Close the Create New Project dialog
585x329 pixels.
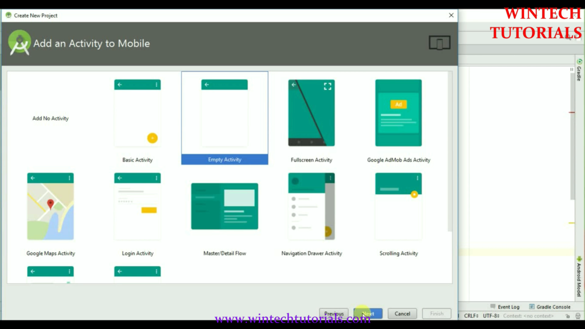pos(451,15)
